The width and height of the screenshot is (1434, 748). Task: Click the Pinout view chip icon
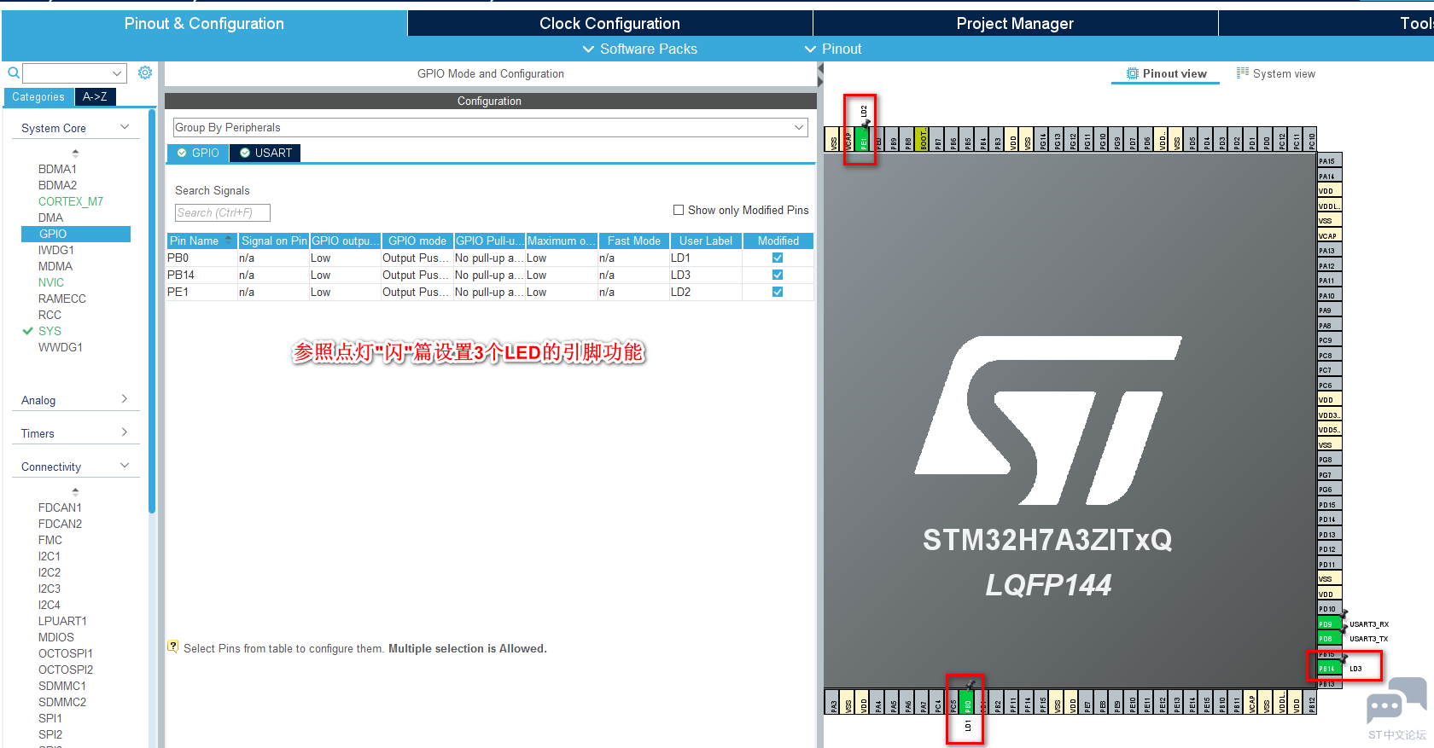(1133, 73)
